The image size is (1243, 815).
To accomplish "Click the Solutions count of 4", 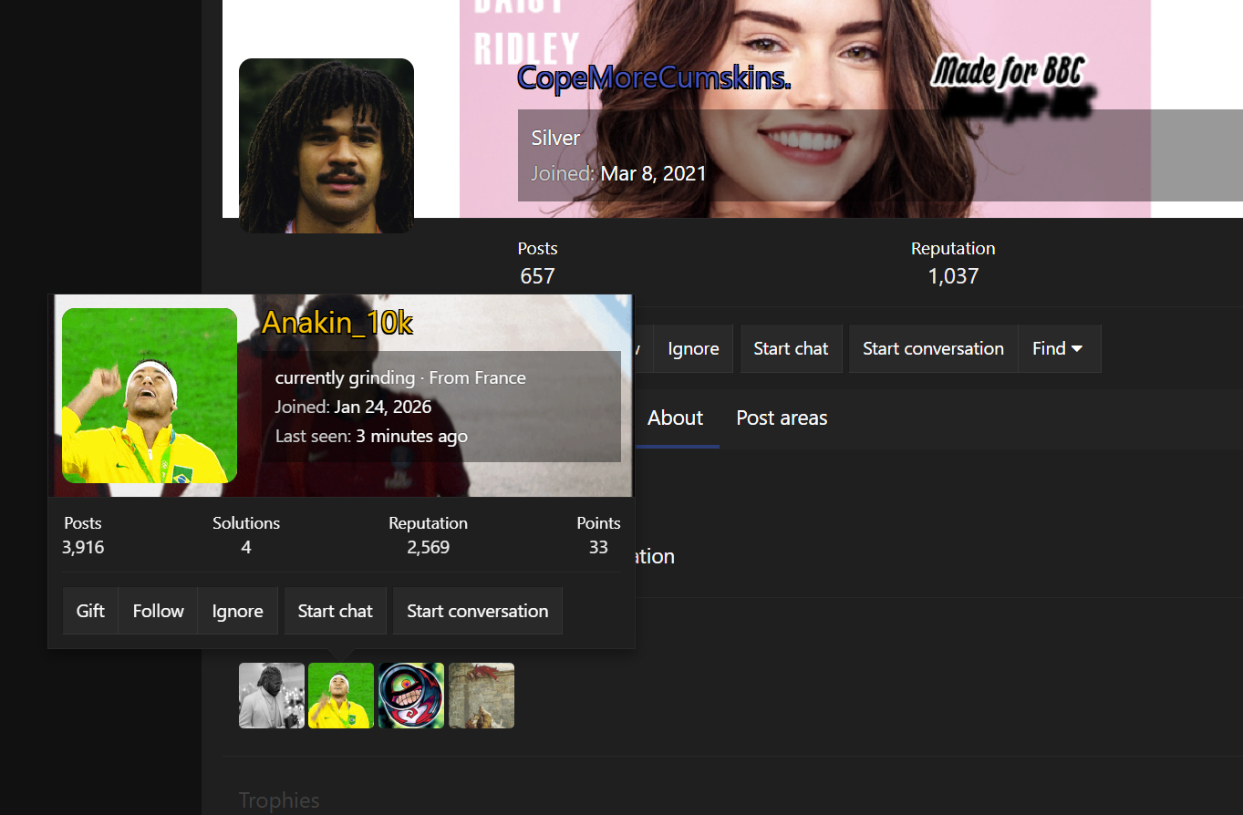I will 246,547.
